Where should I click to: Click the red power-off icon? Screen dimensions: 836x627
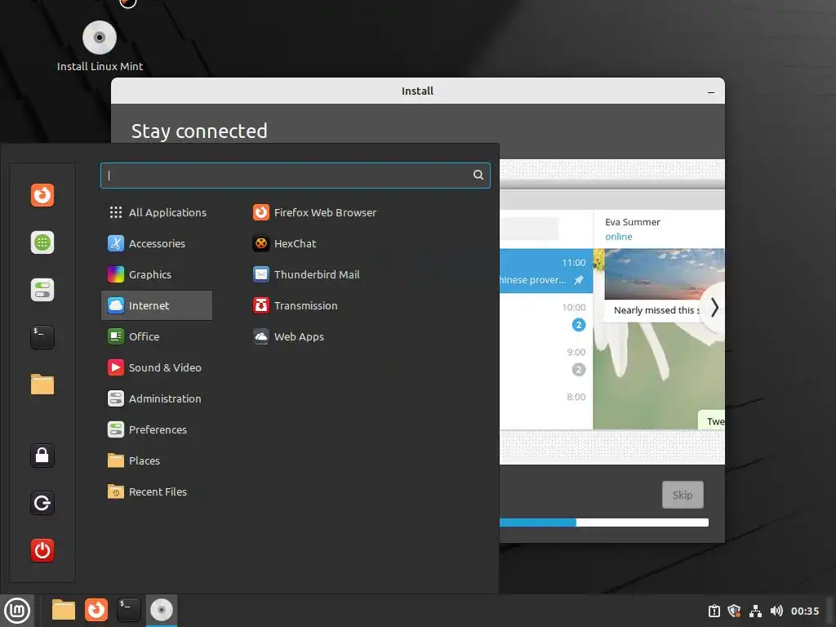42,550
